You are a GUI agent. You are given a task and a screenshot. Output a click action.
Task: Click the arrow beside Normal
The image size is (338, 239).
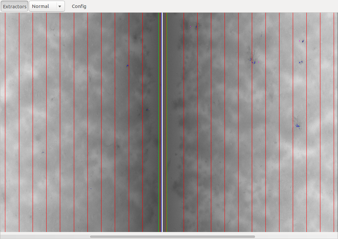click(60, 6)
